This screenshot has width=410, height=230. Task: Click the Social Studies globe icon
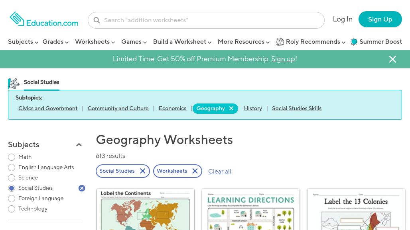(14, 84)
